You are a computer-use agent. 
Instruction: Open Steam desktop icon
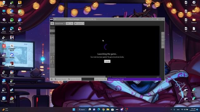click(x=12, y=91)
